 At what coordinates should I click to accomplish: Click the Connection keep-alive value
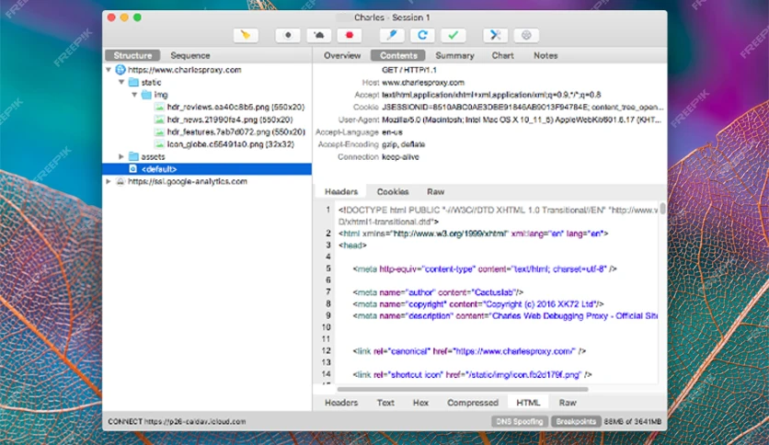click(x=400, y=157)
